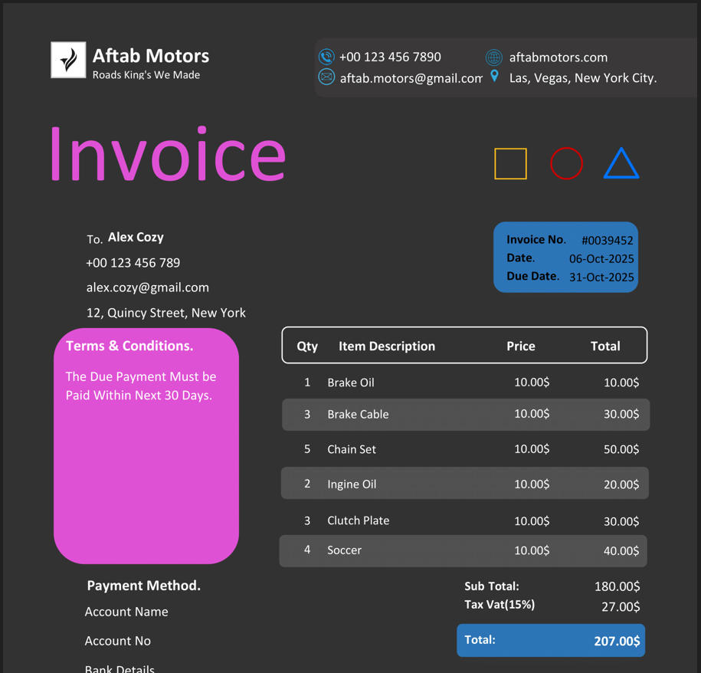Screen dimensions: 701x673
Task: Click the email envelope icon
Action: [326, 77]
